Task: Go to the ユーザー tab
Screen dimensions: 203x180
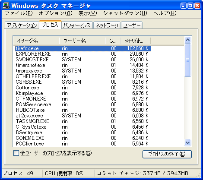Action: (132, 25)
